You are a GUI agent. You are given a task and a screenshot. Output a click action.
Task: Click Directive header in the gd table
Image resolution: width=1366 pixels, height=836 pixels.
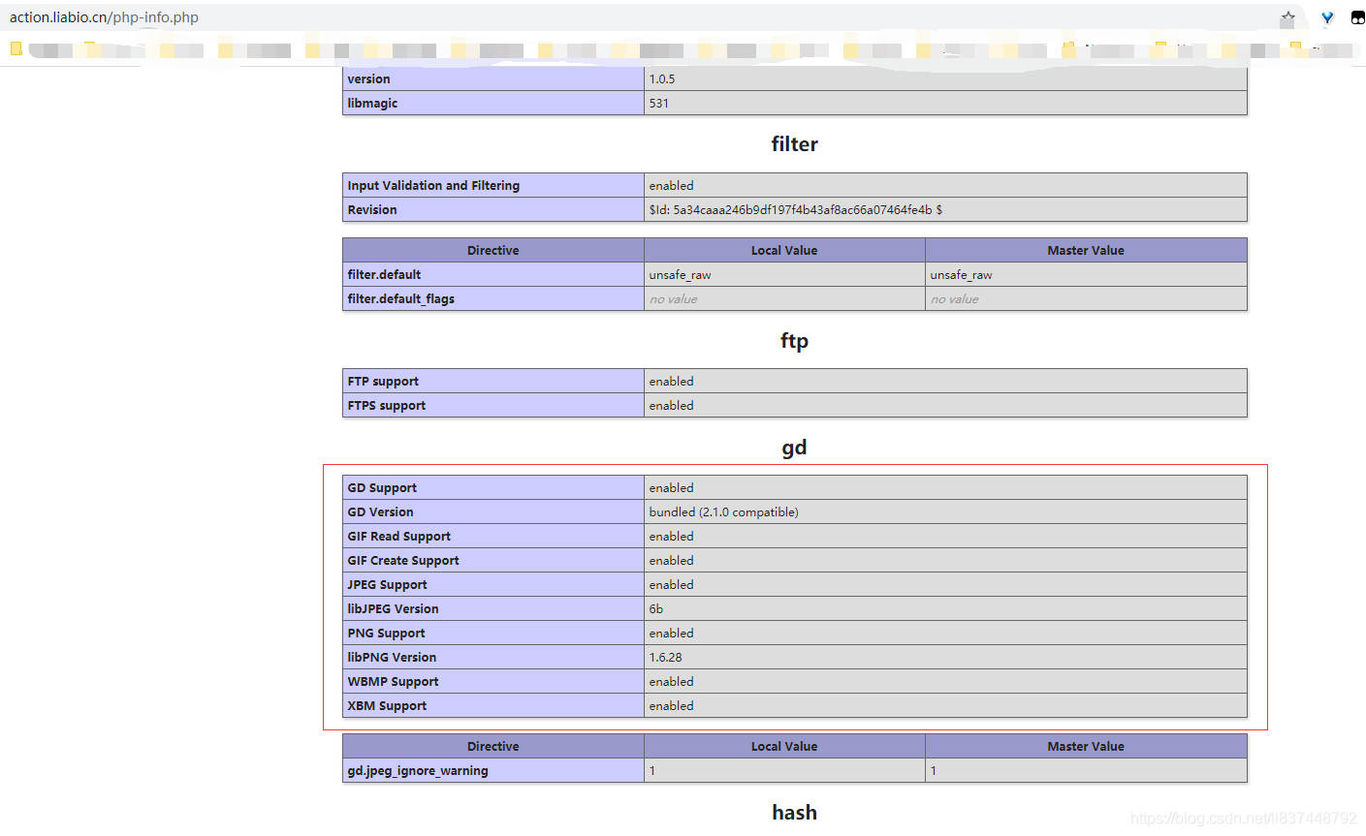pos(492,747)
